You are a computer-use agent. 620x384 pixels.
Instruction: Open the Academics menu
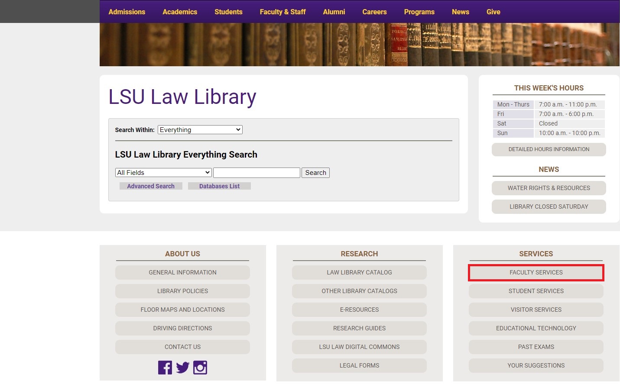[x=180, y=12]
